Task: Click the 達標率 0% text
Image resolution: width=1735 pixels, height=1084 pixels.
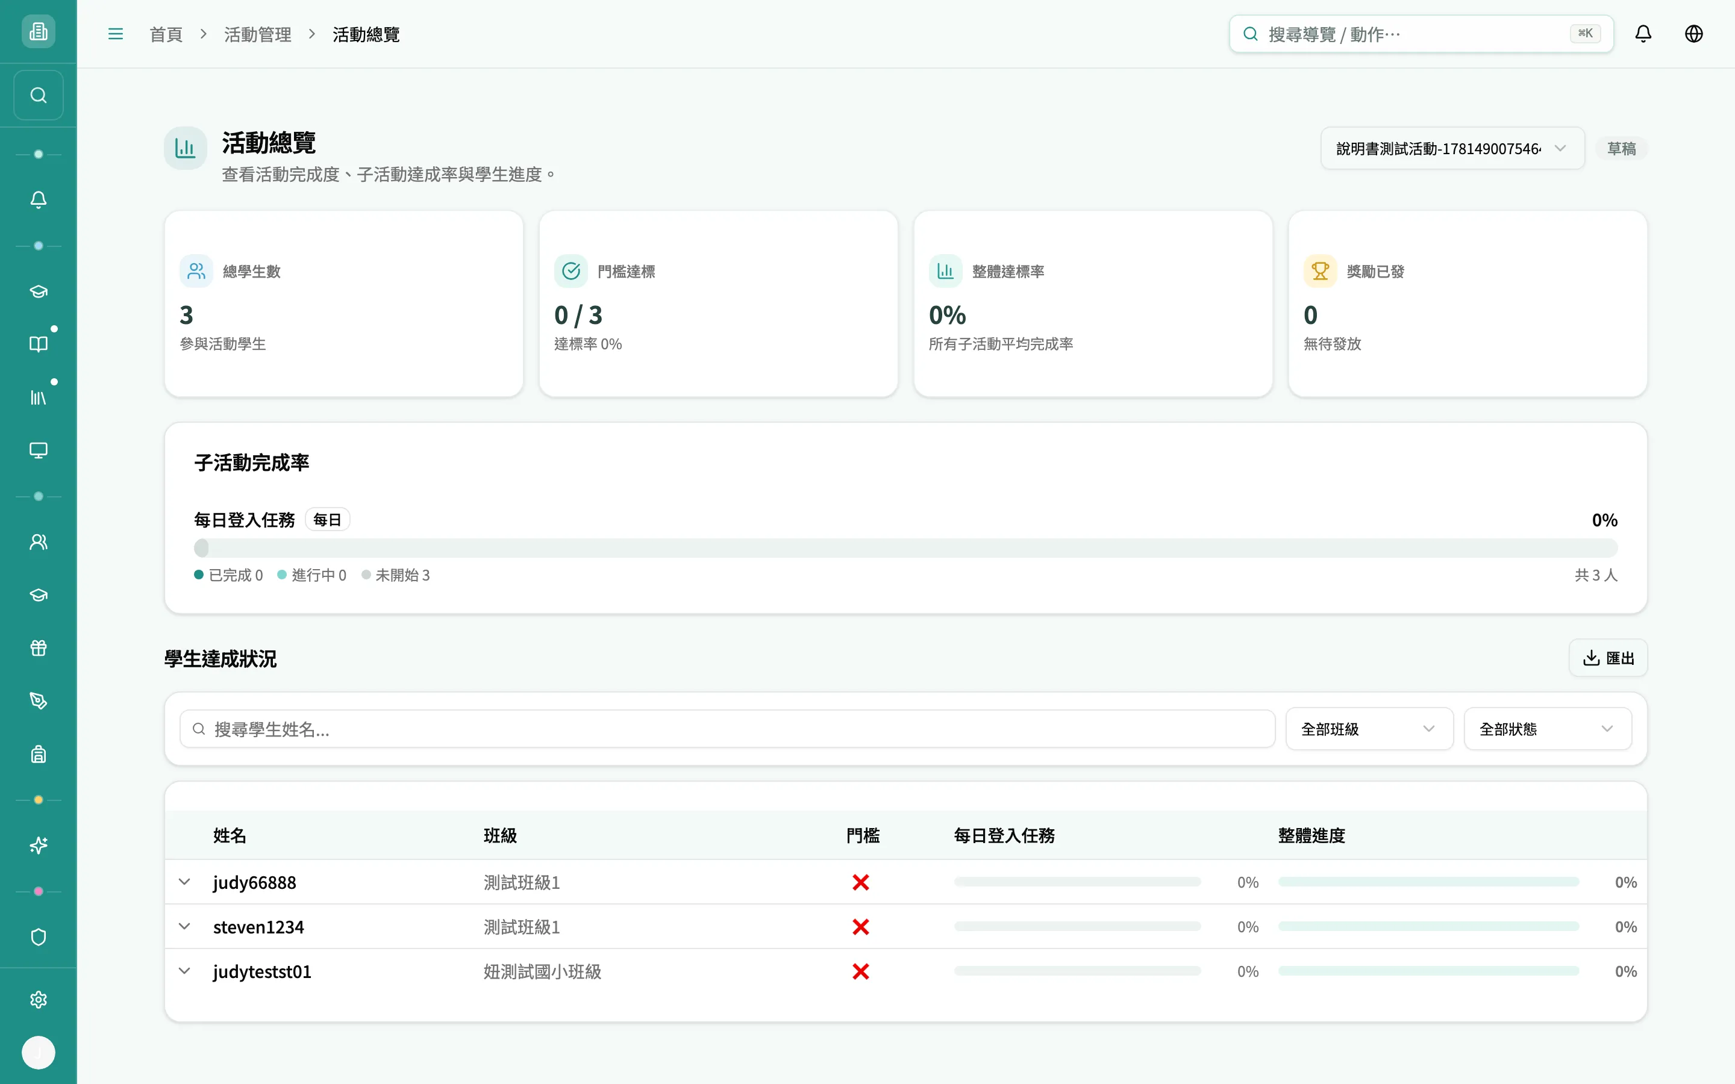Action: [588, 344]
